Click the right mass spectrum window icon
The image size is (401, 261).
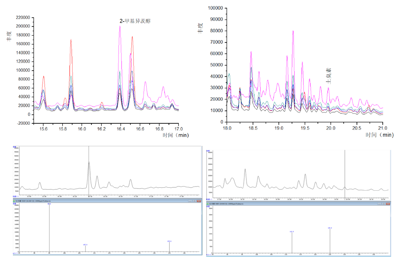click(208, 204)
